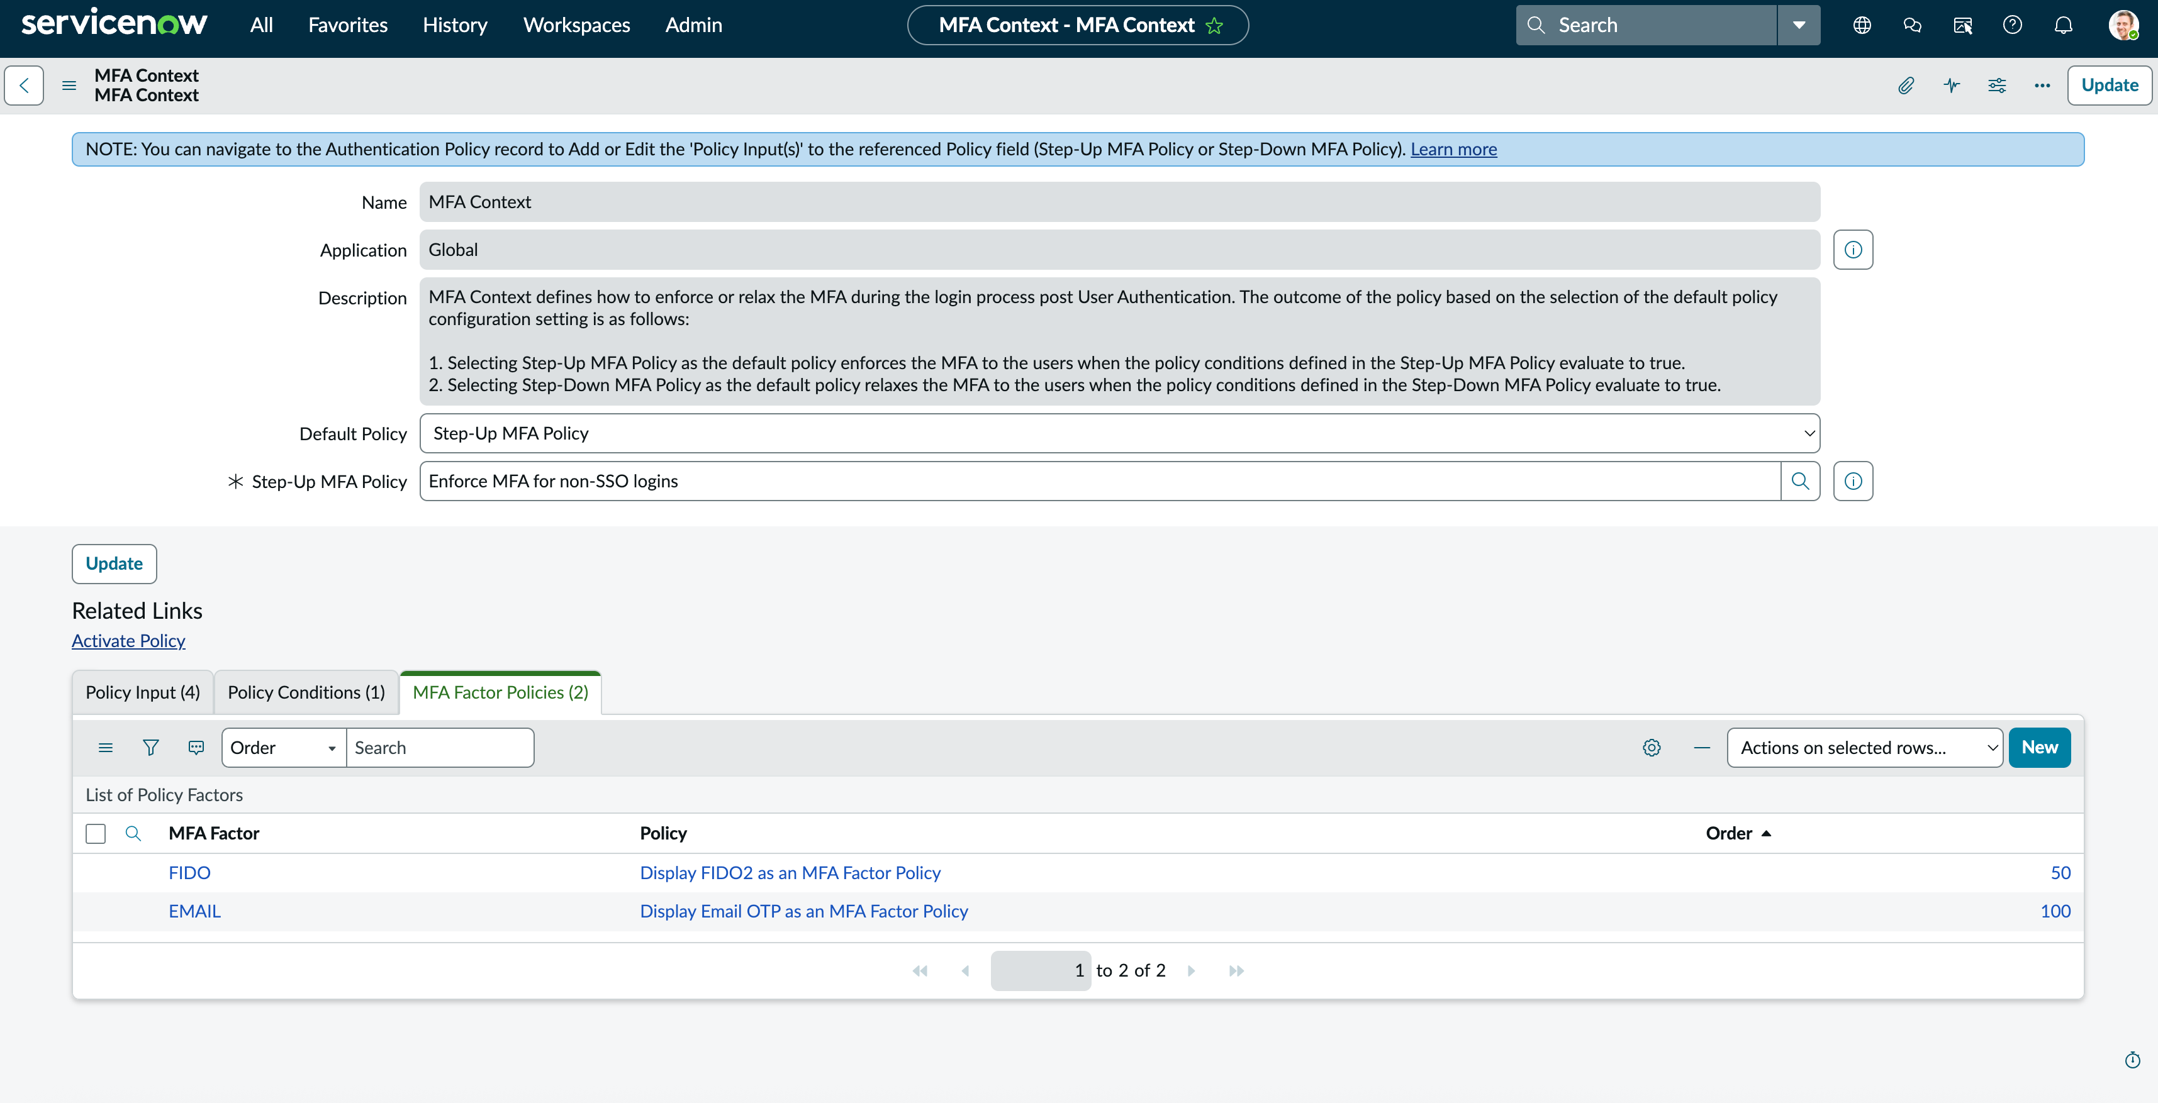
Task: Open the History menu
Action: pos(455,25)
